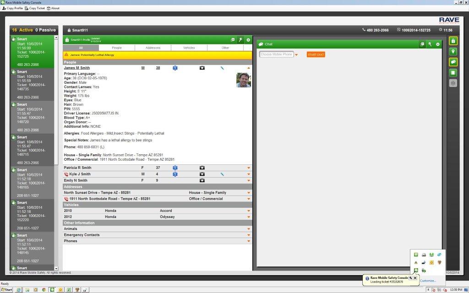Switch to the Other tab
The height and width of the screenshot is (293, 469).
coord(225,48)
